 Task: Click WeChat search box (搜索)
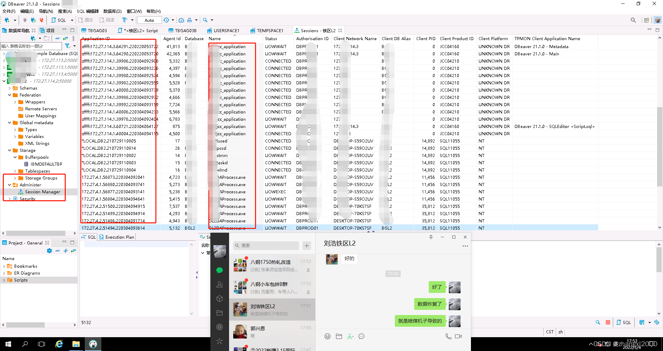tap(266, 246)
